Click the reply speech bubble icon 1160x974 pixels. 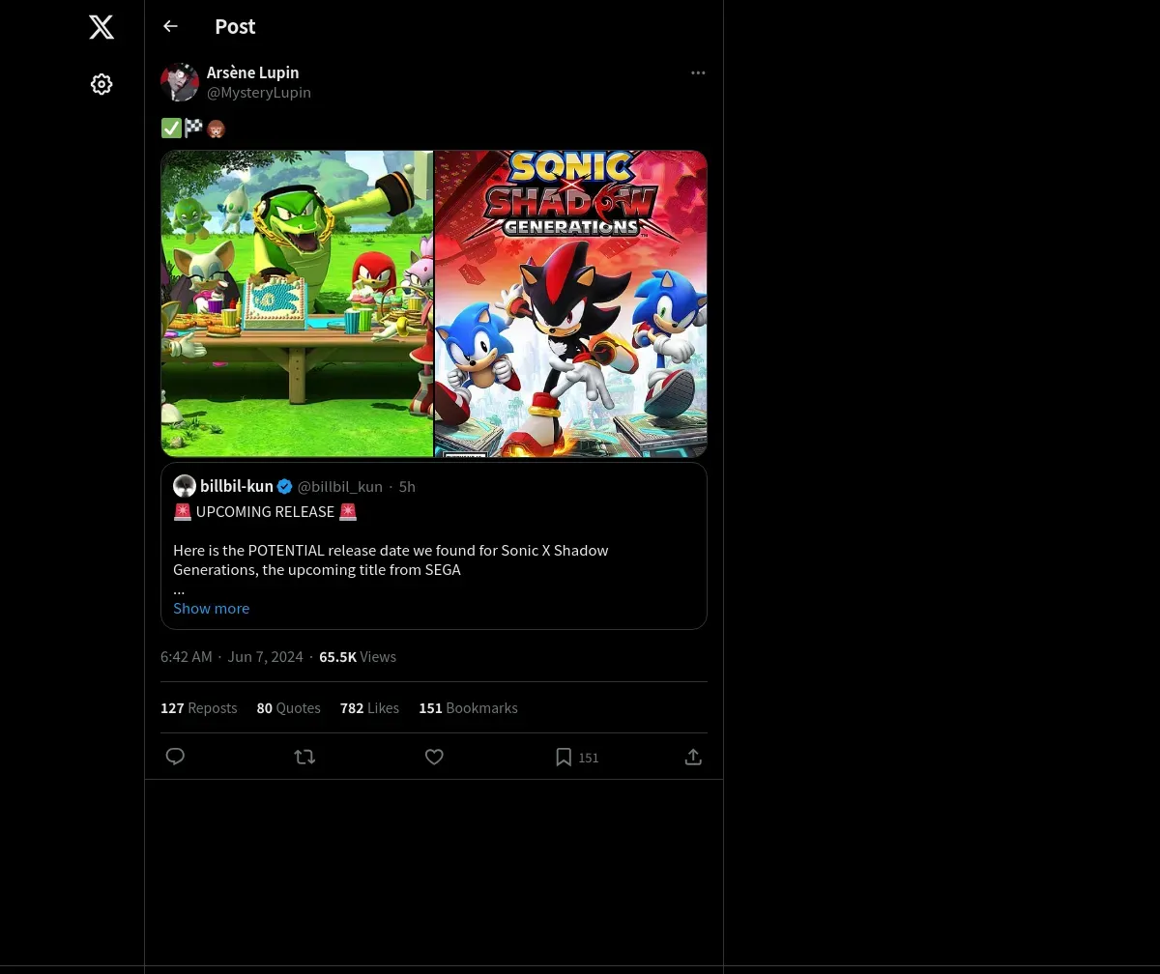[175, 757]
